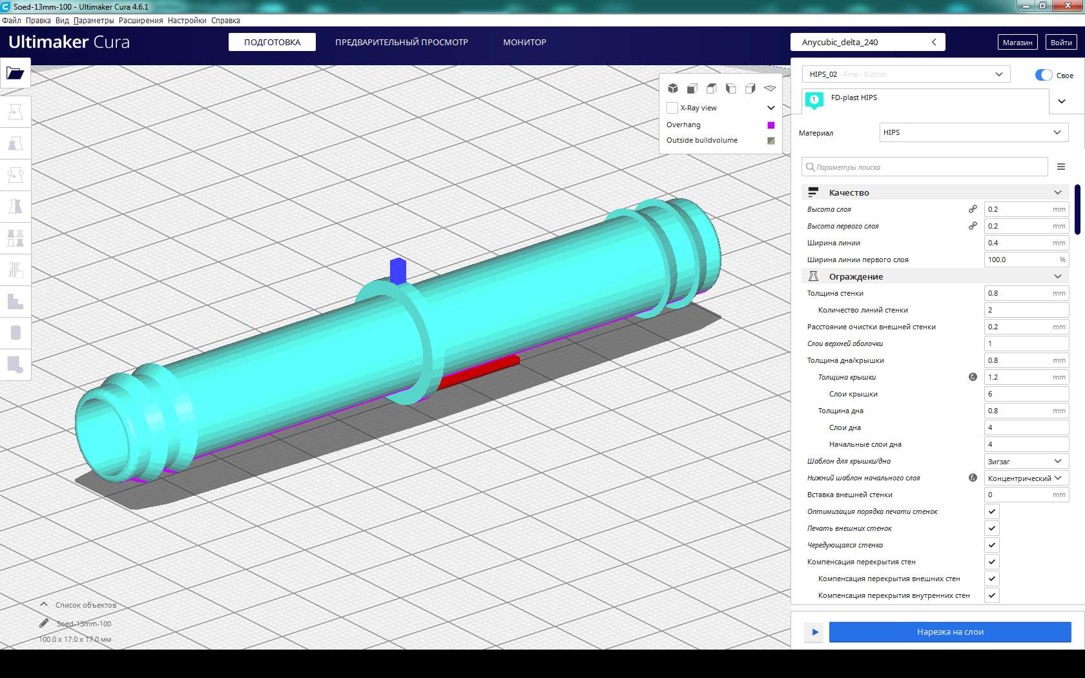Open the Расширения menu
Screen dimensions: 1085x678
[x=141, y=21]
